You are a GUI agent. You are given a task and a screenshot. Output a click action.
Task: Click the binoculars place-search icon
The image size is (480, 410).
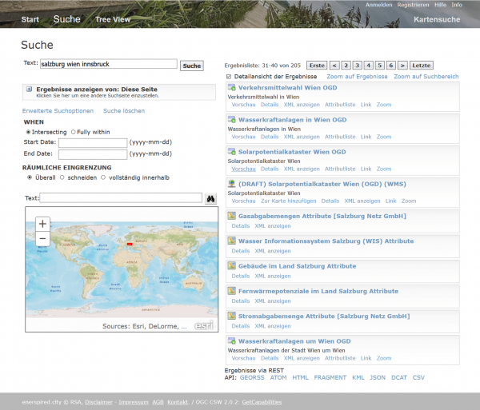(x=211, y=198)
